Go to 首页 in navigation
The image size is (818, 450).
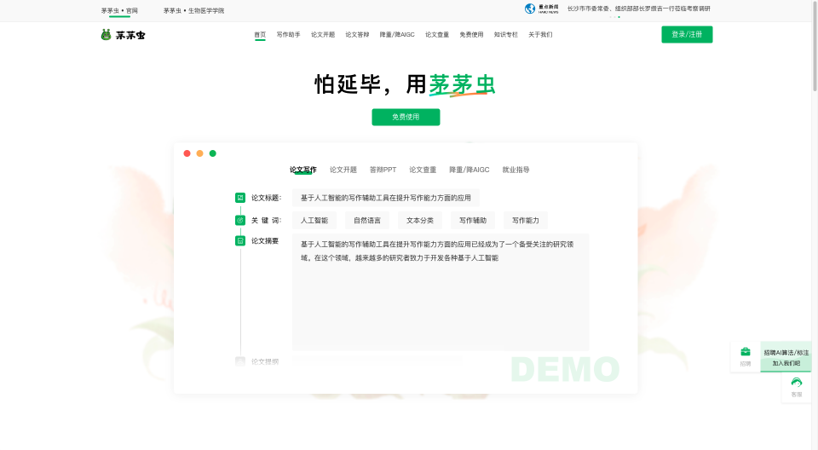[x=260, y=34]
